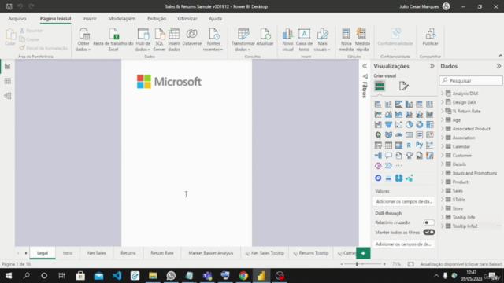The width and height of the screenshot is (504, 283).
Task: Collapse the Visualizações pane chevron
Action: click(432, 66)
